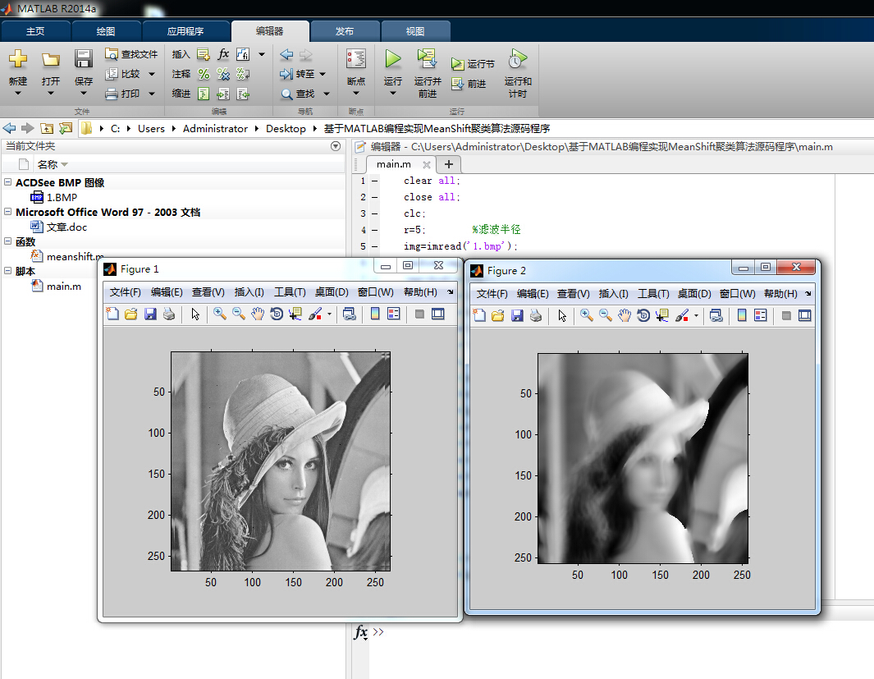Click Zoom In tool in Figure 1
The width and height of the screenshot is (874, 679).
[220, 314]
